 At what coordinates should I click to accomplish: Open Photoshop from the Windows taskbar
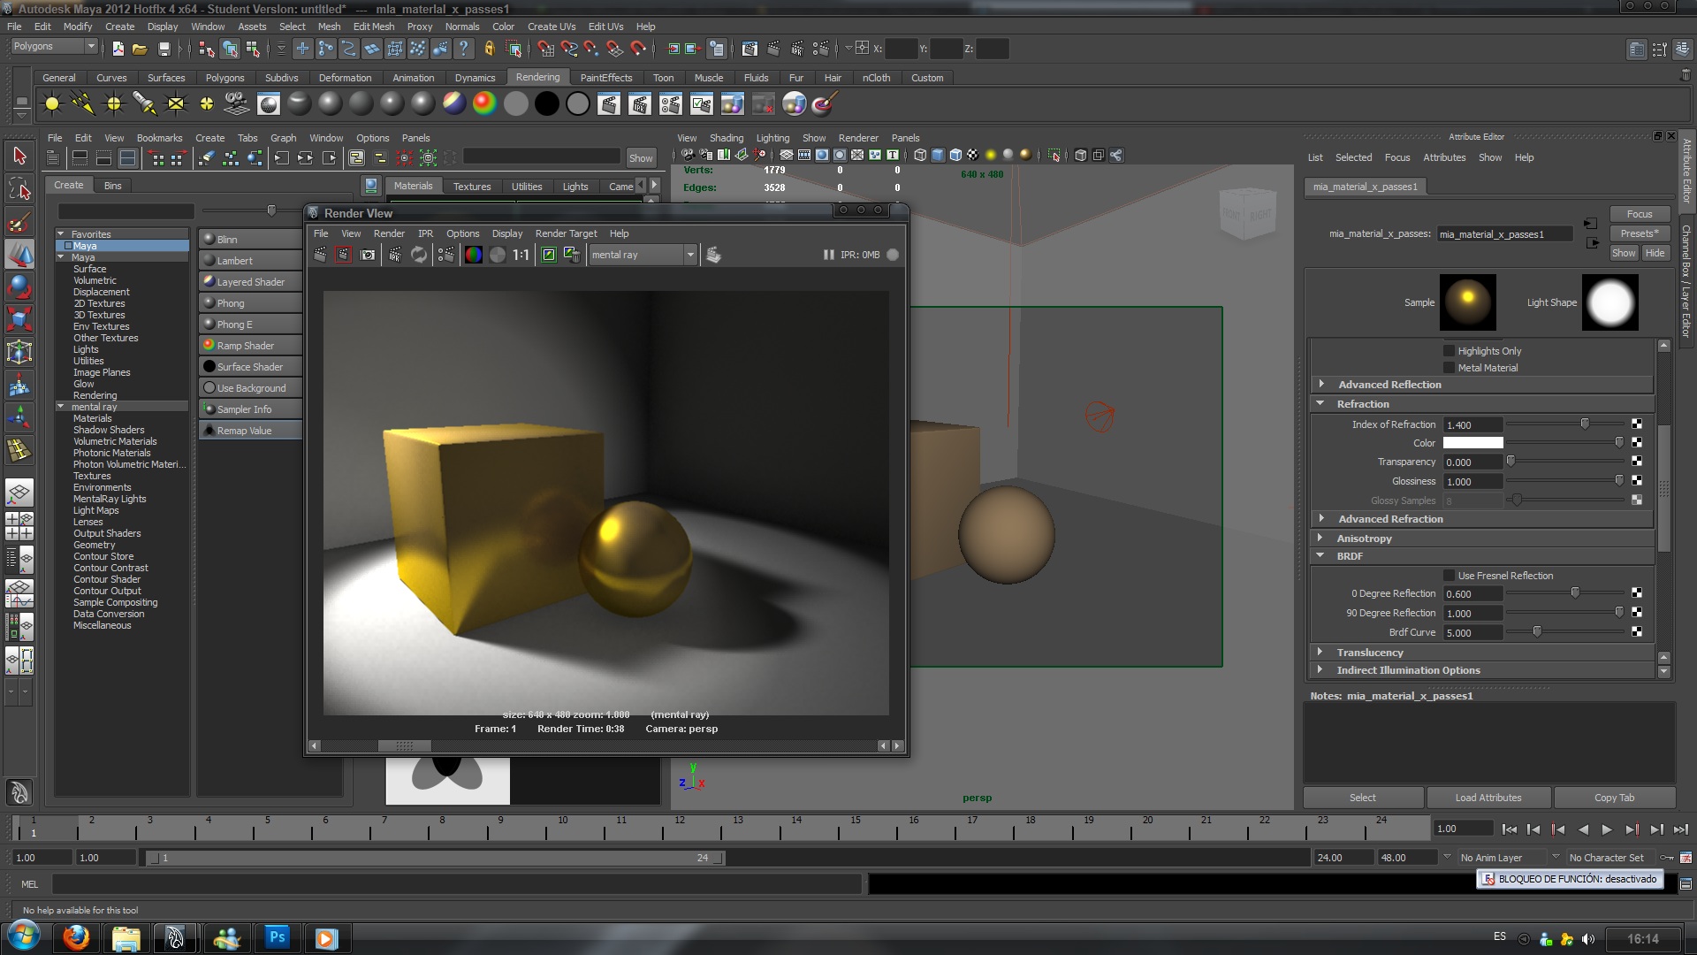coord(277,937)
